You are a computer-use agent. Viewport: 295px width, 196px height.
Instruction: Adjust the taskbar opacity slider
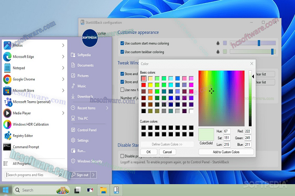(x=253, y=51)
